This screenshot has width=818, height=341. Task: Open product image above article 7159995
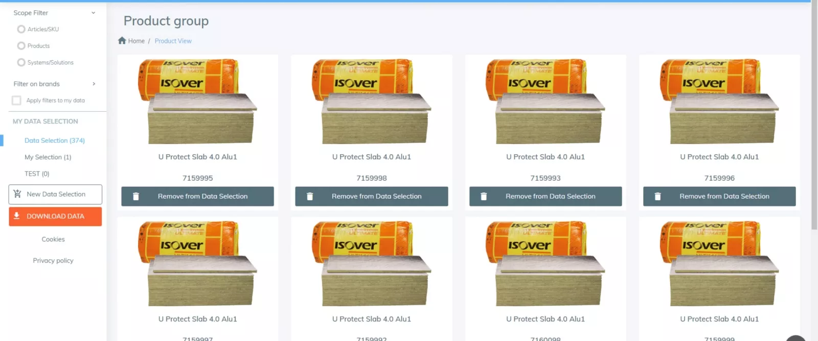[198, 101]
